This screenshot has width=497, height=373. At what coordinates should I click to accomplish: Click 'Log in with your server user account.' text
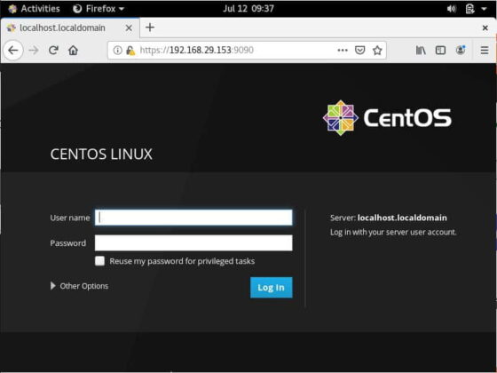[393, 232]
